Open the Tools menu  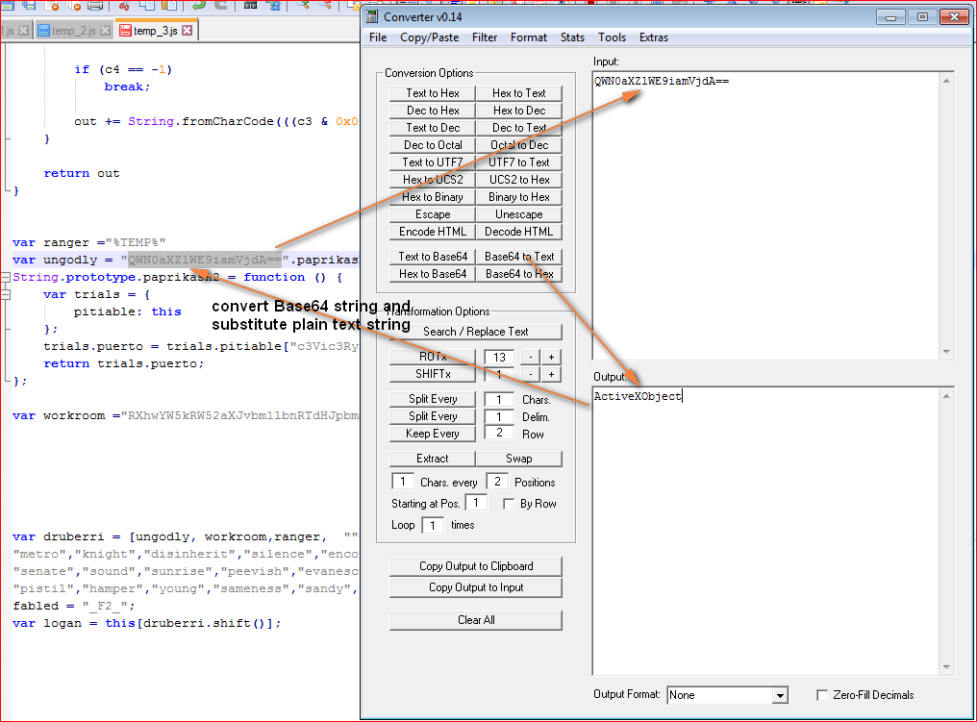tap(612, 37)
